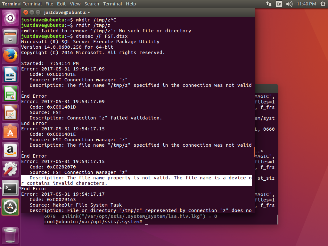Screen dimensions: 328x246
Task: Open LibreOffice Writer from launcher
Action: click(10, 75)
